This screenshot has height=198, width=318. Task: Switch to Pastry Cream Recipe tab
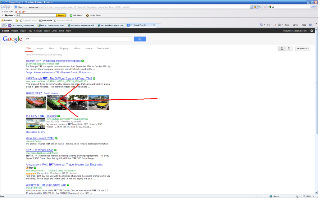point(52,25)
